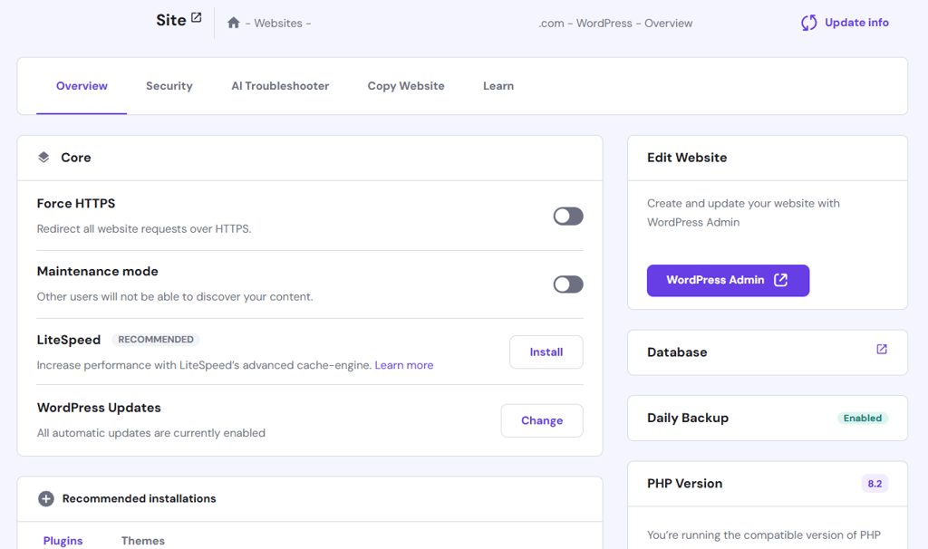Open the AI Troubleshooter tab
Screen dimensions: 928x549
tap(280, 86)
